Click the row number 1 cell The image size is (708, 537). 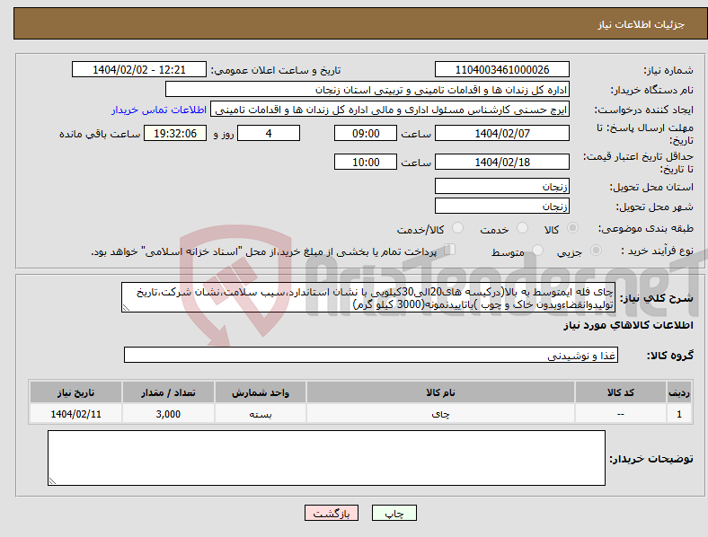tap(679, 414)
